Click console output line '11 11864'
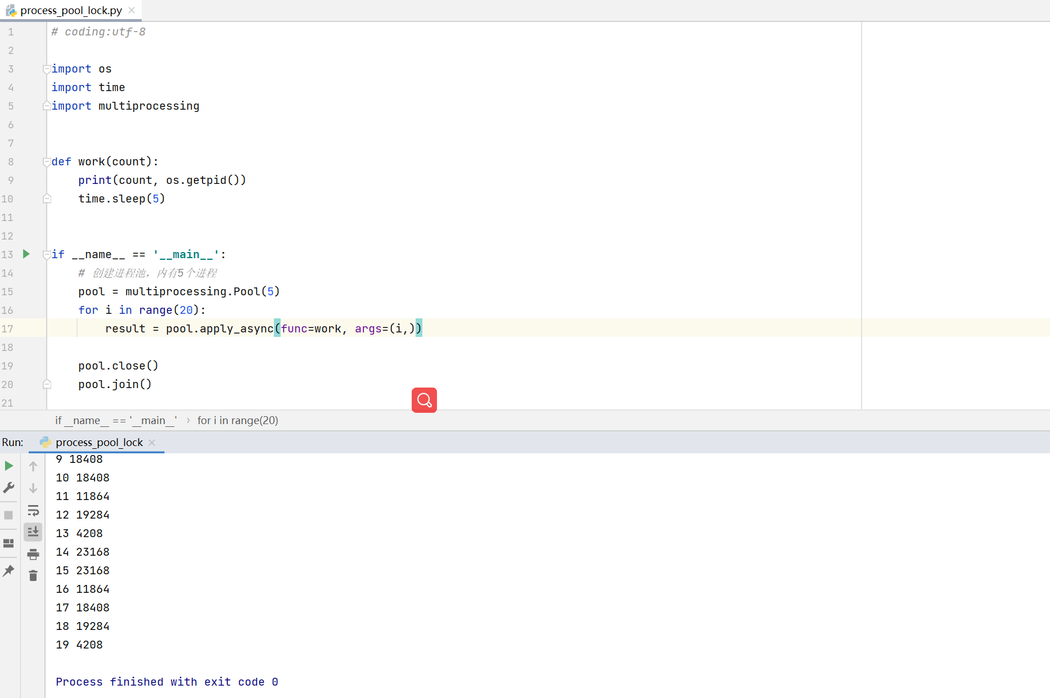This screenshot has width=1050, height=698. pyautogui.click(x=83, y=496)
